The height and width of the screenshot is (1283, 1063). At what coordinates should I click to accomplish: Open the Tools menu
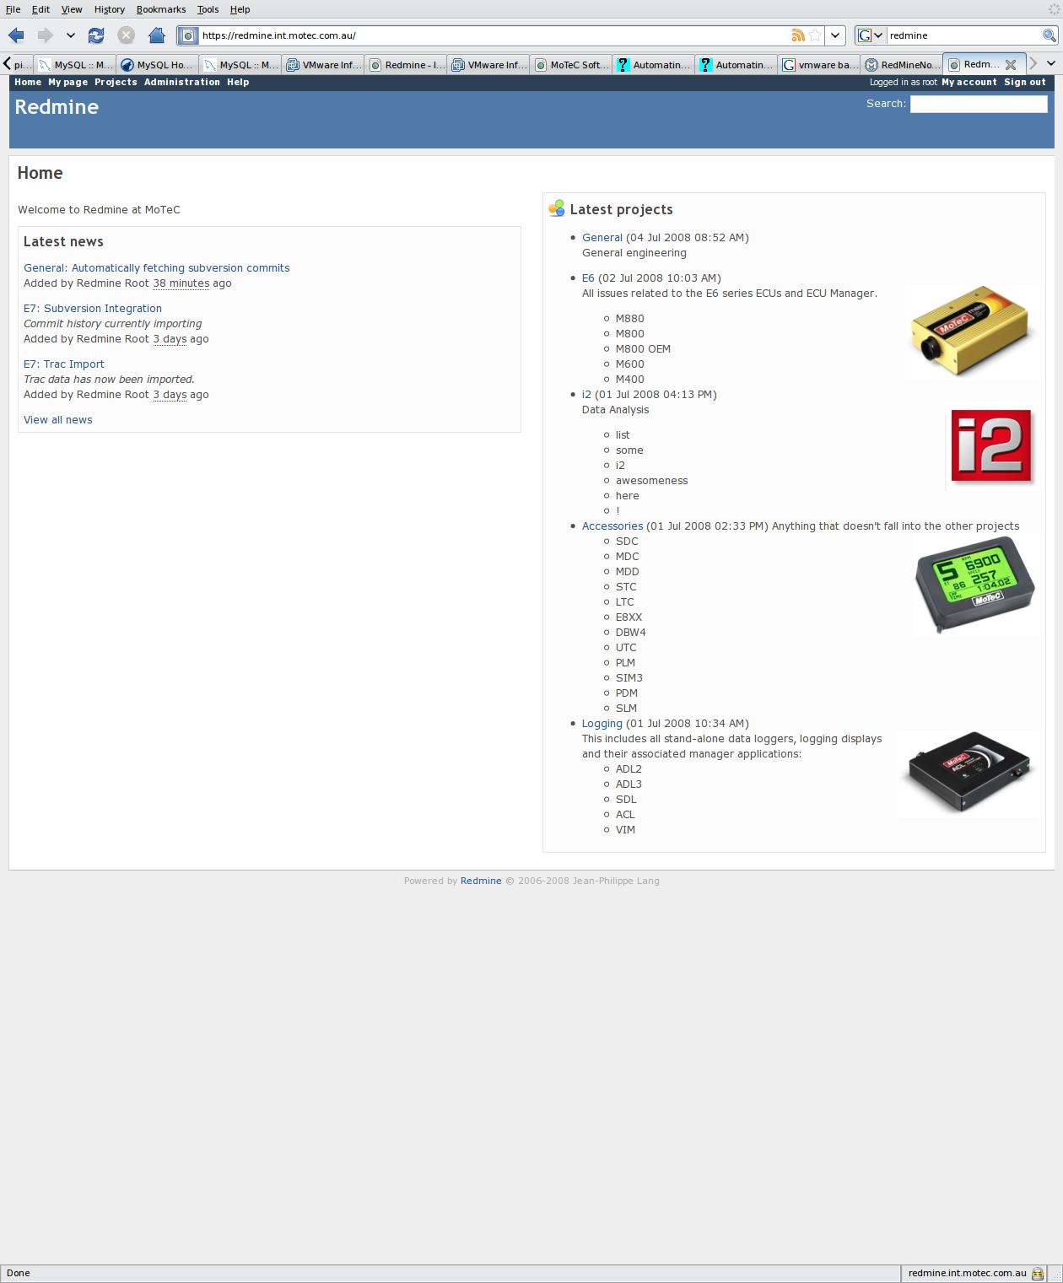tap(208, 9)
